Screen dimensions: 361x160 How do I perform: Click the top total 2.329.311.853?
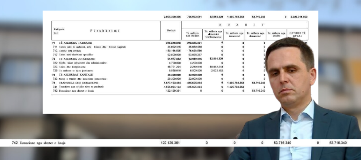pyautogui.click(x=299, y=17)
